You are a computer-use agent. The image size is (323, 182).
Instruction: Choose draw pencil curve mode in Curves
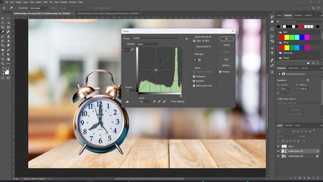point(132,50)
